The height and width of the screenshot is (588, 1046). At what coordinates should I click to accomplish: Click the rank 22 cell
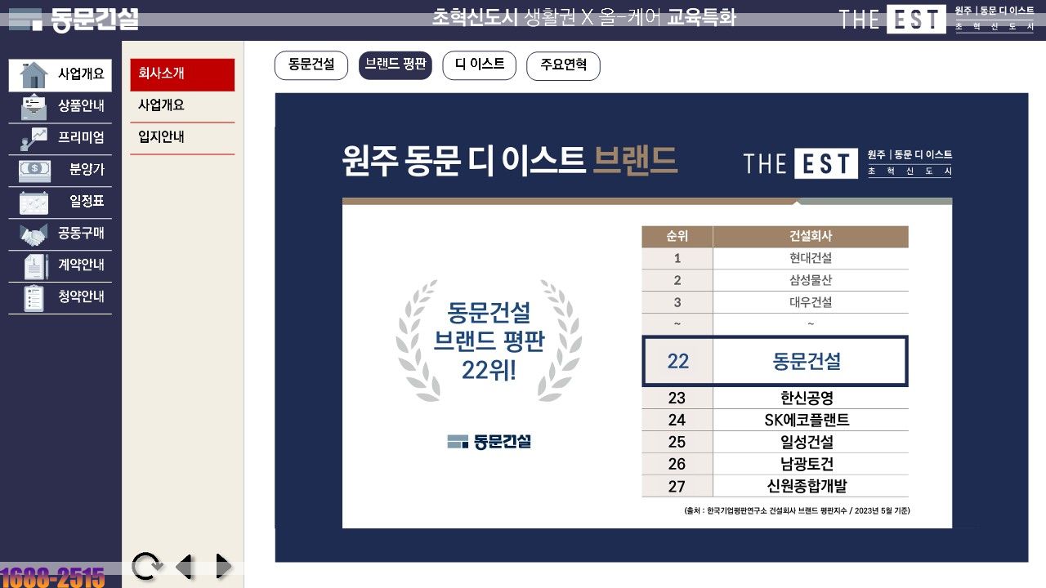pyautogui.click(x=678, y=361)
